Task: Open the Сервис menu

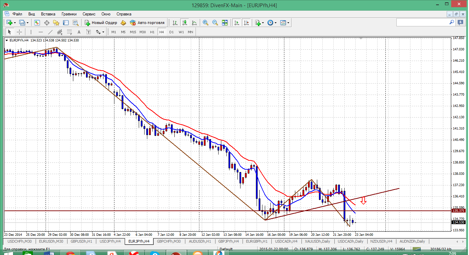Action: (x=89, y=14)
